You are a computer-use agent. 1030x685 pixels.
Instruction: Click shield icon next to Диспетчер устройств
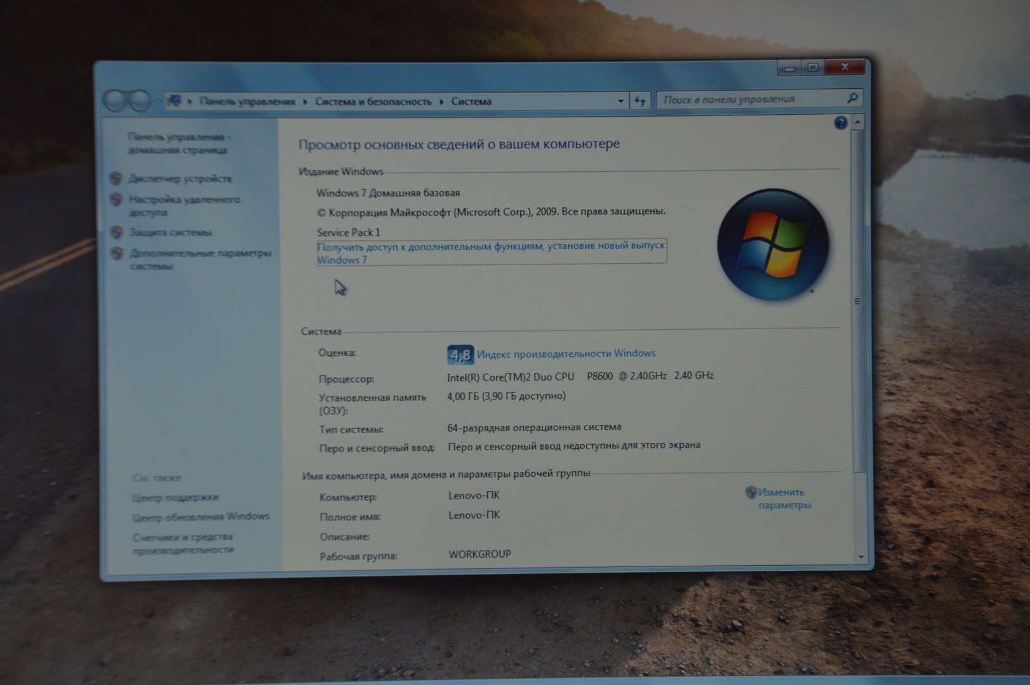point(116,179)
